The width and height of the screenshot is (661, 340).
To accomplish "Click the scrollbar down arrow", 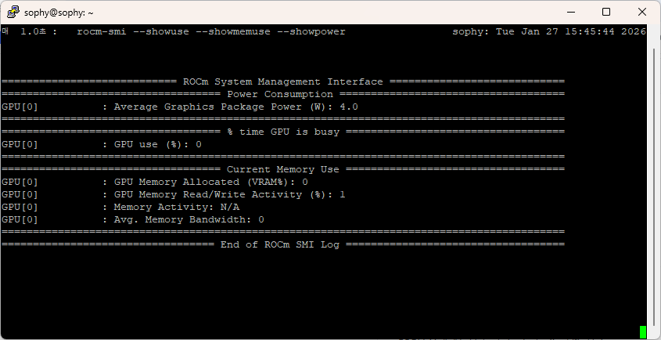I will point(656,333).
